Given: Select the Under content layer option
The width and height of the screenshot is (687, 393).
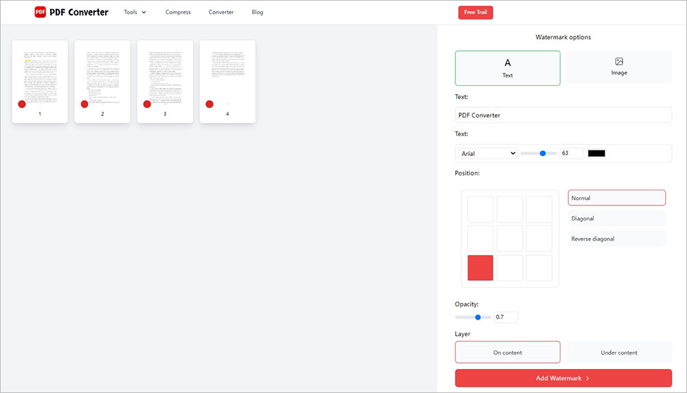Looking at the screenshot, I should tap(619, 352).
